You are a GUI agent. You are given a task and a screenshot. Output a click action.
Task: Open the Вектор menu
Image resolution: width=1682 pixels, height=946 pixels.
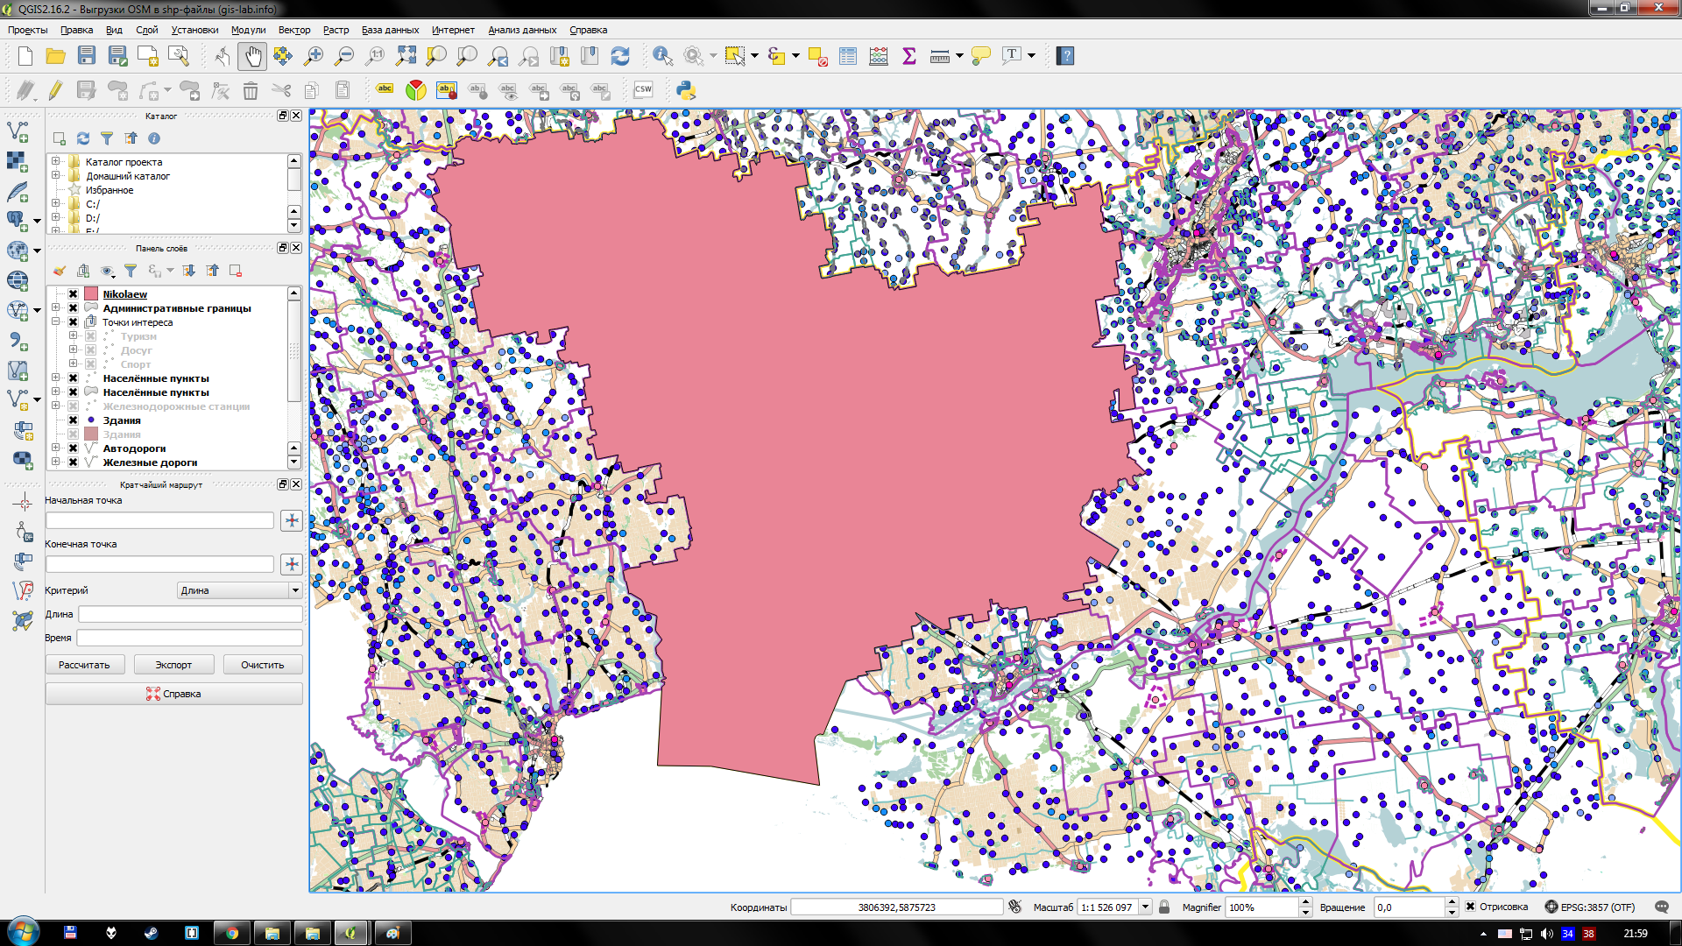293,30
